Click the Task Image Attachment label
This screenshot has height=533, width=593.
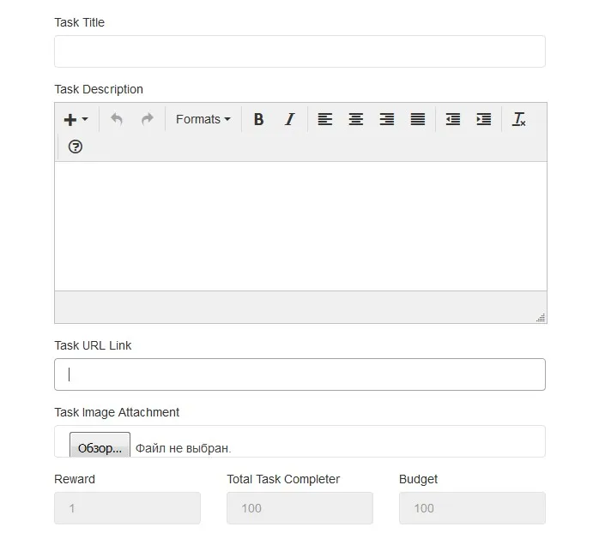[x=117, y=412]
